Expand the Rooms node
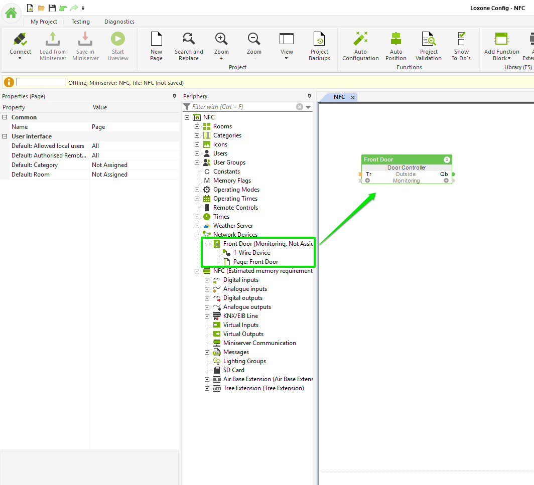This screenshot has height=485, width=534. click(197, 126)
